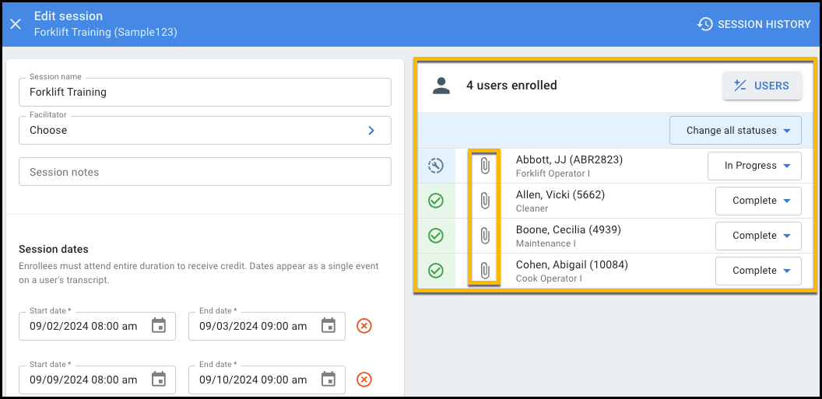Focus the Session name text field
The height and width of the screenshot is (399, 822).
click(x=205, y=92)
